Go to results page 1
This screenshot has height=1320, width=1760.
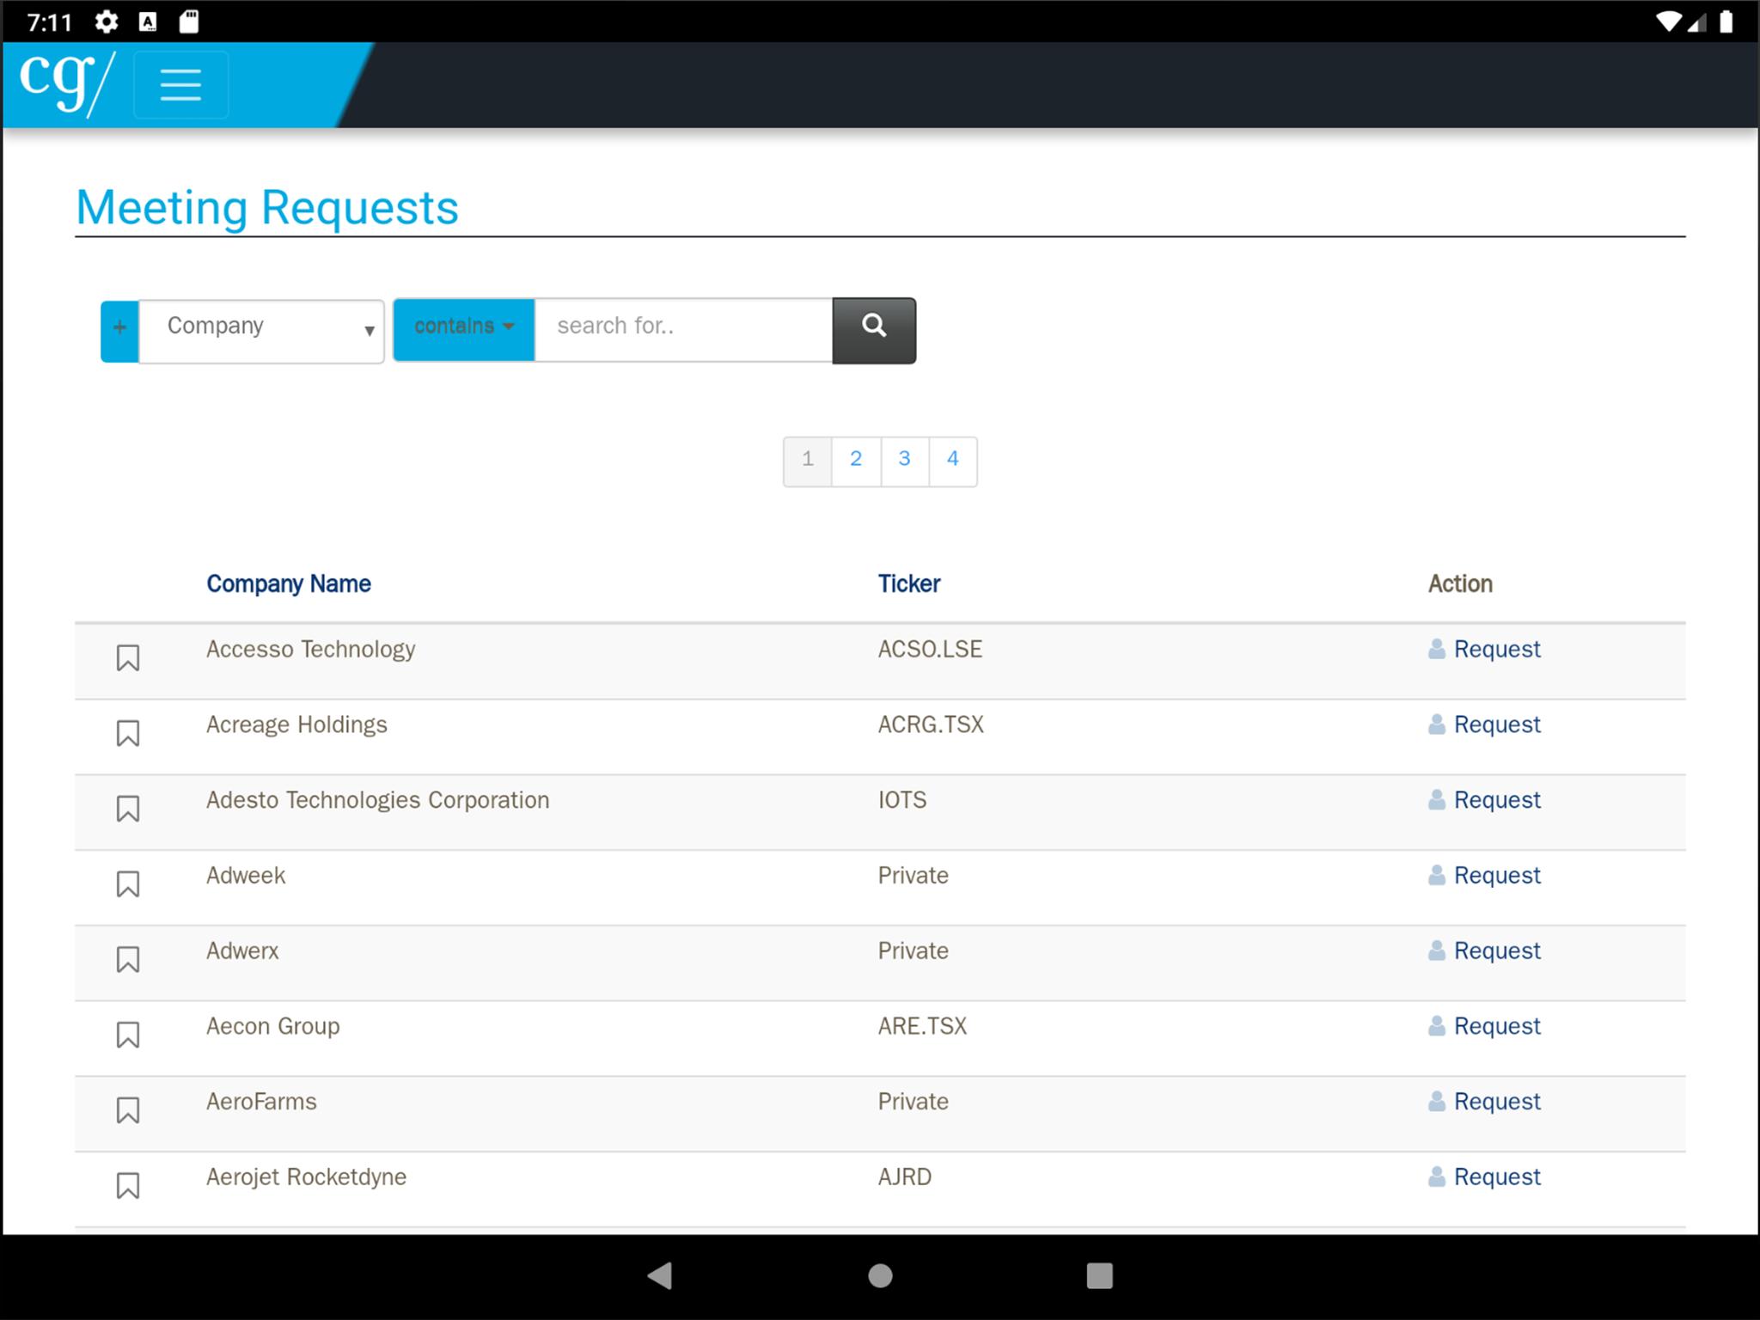(x=808, y=462)
